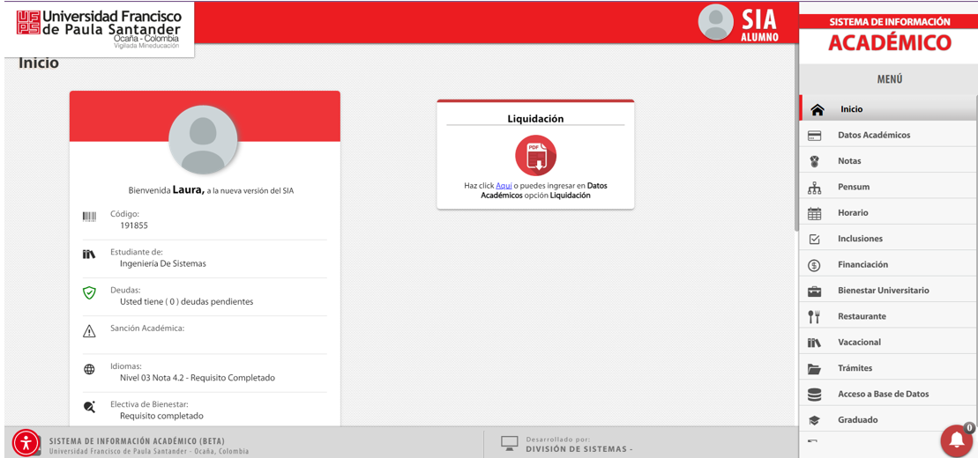Click the globe icon next to Idiomas

point(89,369)
